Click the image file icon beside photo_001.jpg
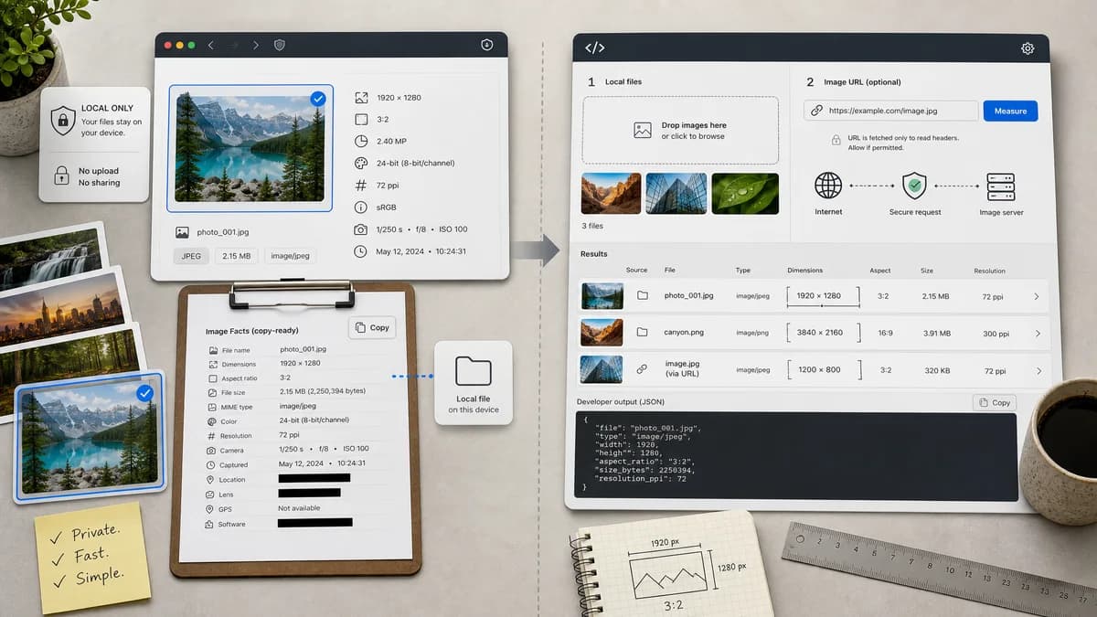The width and height of the screenshot is (1097, 617). 182,232
